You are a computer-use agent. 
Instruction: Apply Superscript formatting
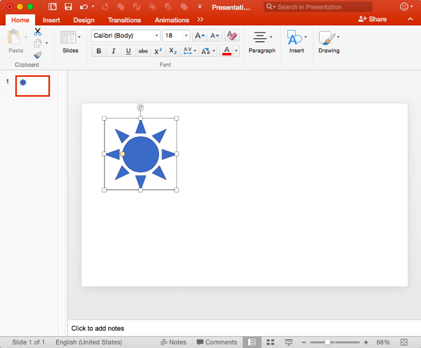click(x=158, y=51)
